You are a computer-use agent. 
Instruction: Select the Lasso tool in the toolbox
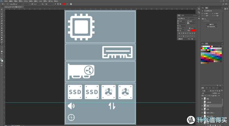pos(2,14)
